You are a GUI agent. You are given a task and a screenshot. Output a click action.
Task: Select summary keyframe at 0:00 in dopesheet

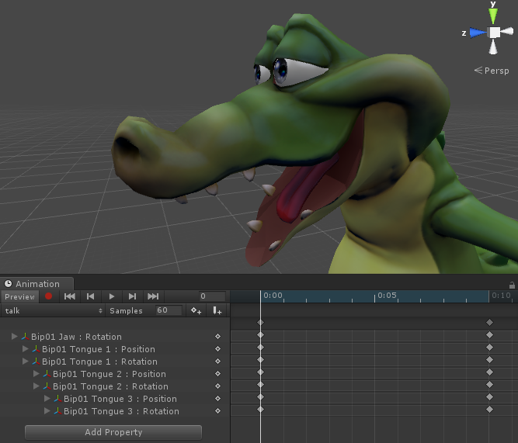click(x=260, y=322)
